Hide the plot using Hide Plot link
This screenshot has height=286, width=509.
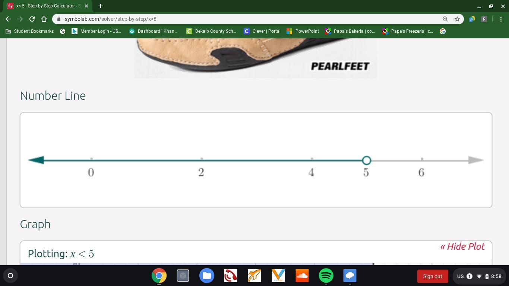pos(462,247)
